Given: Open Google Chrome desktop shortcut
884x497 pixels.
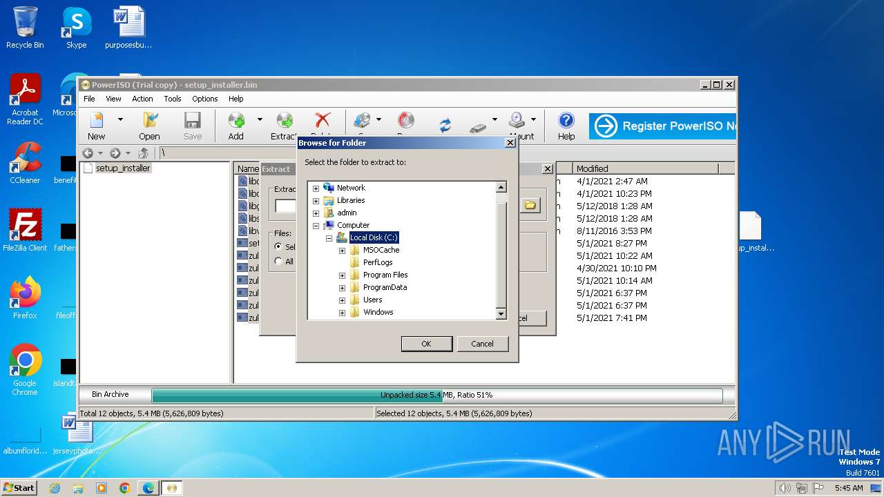Looking at the screenshot, I should (25, 369).
